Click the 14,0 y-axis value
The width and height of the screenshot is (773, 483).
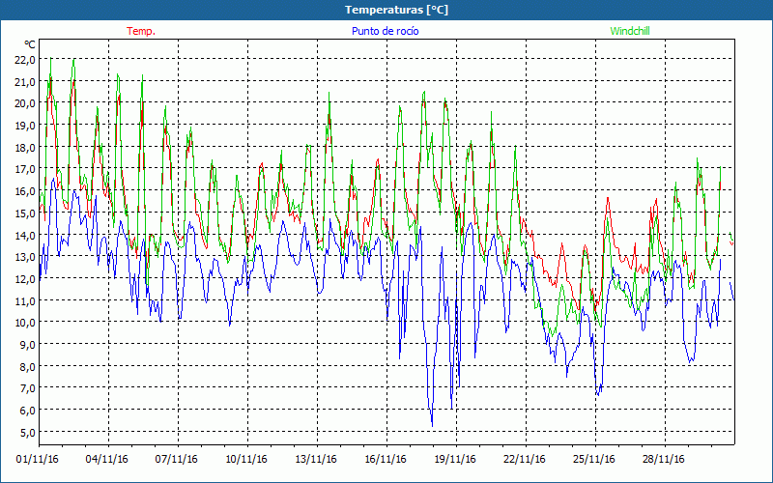[x=26, y=235]
